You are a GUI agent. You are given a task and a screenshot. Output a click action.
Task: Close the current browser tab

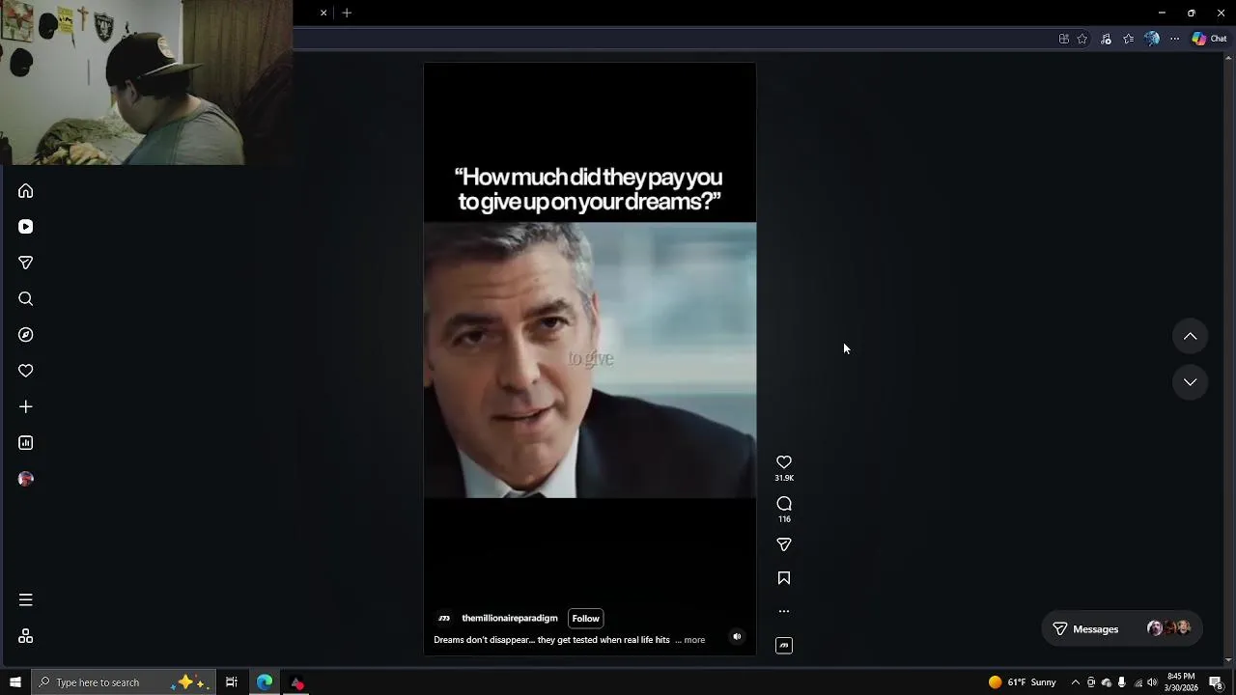(x=323, y=13)
